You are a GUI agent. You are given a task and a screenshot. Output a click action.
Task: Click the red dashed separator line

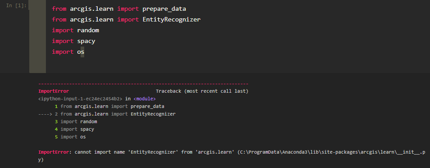coord(143,84)
